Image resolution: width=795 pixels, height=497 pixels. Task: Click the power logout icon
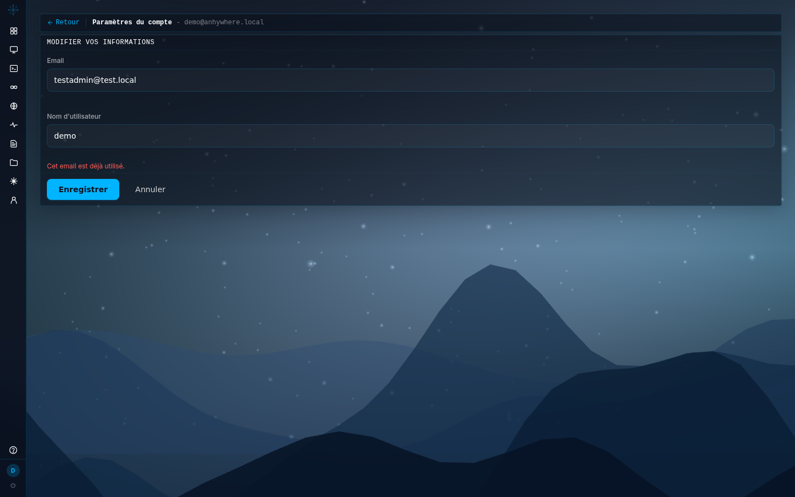(13, 485)
